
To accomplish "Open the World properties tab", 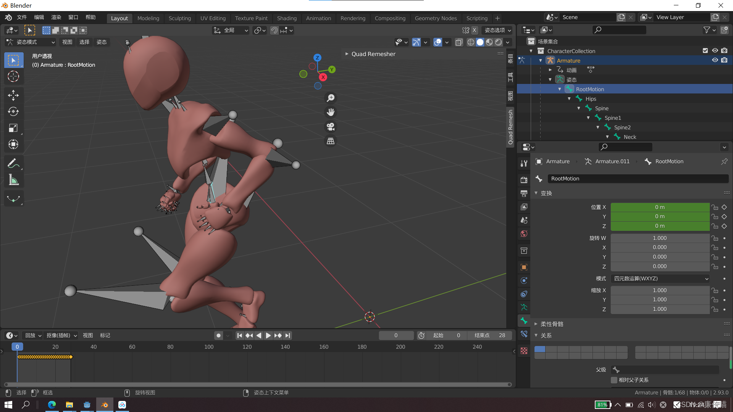I will coord(524,233).
